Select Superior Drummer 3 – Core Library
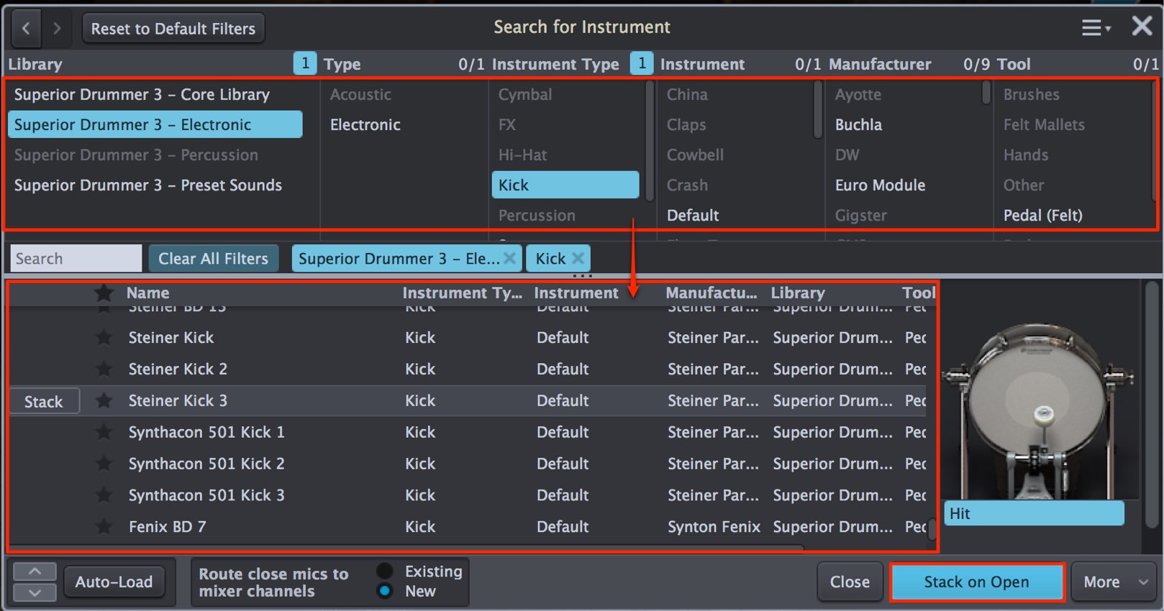This screenshot has width=1164, height=611. tap(142, 94)
